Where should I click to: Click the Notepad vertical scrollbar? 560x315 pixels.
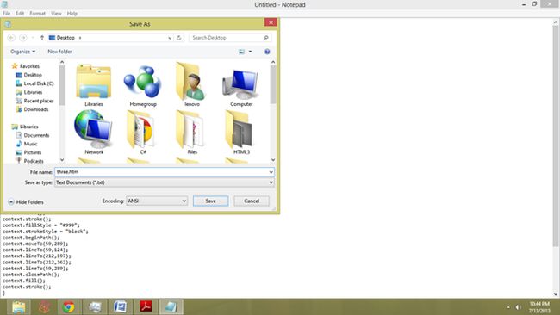(556, 158)
